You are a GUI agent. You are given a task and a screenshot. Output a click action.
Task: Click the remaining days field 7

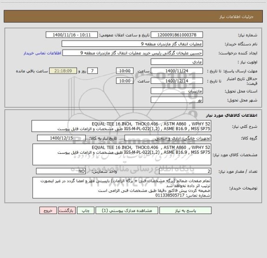[92, 71]
